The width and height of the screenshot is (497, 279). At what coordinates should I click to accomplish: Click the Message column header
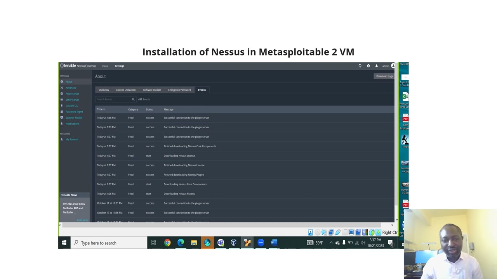[x=169, y=109]
